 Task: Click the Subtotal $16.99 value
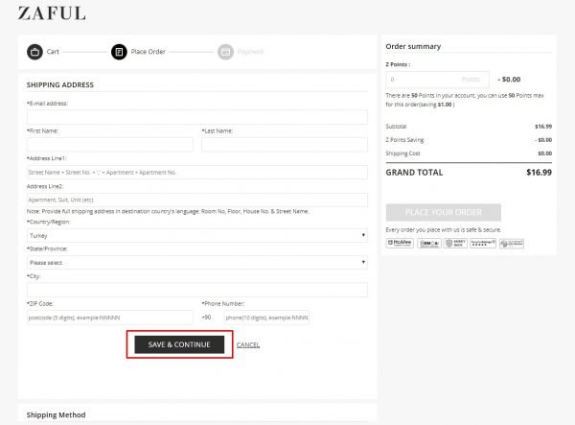[543, 127]
